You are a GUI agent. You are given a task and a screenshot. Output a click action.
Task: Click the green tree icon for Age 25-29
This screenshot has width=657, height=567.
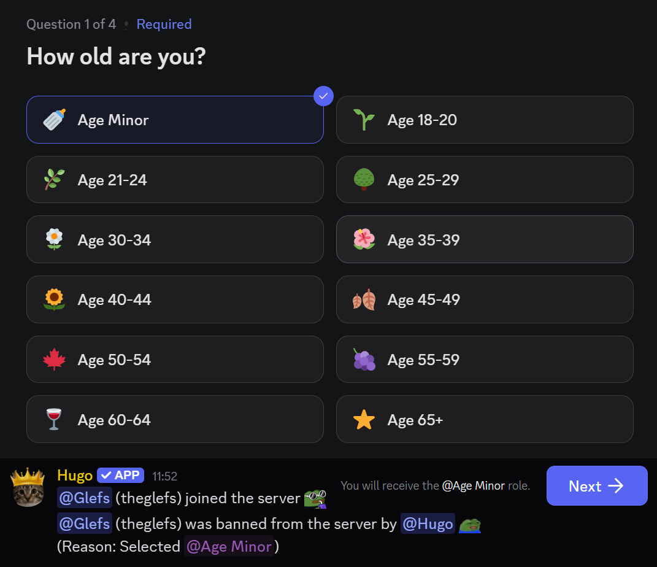364,180
